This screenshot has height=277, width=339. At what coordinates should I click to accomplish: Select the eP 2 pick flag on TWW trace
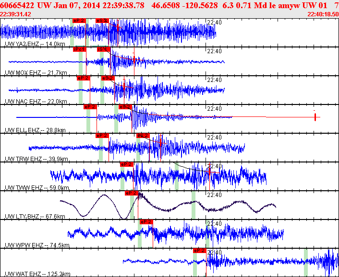[x=127, y=164]
